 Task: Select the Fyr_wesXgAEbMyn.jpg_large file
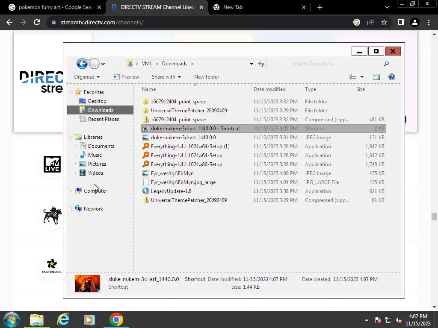(263, 182)
